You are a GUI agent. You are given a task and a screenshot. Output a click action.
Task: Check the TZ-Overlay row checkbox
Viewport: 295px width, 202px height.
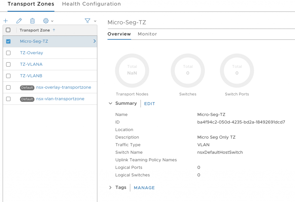point(8,53)
